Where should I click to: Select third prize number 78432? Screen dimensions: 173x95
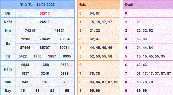tap(45, 39)
